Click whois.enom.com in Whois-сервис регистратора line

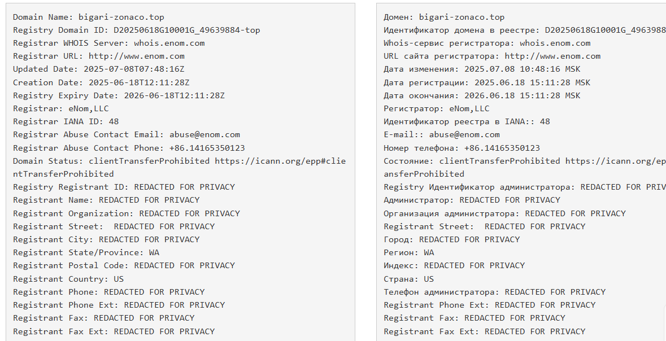pos(555,43)
